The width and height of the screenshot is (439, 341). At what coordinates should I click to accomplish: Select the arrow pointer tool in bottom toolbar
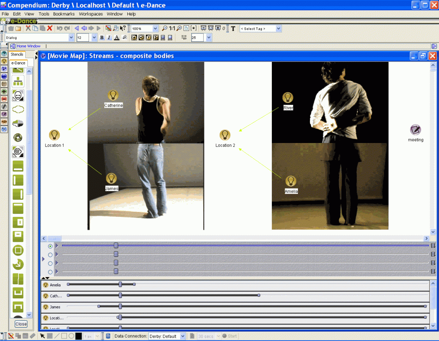42,336
